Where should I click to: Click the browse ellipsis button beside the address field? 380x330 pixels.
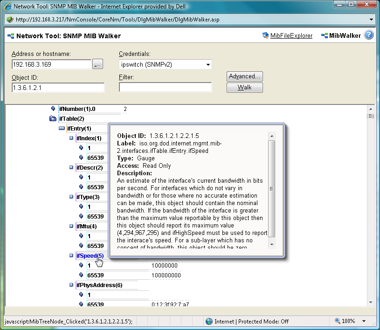(x=97, y=64)
